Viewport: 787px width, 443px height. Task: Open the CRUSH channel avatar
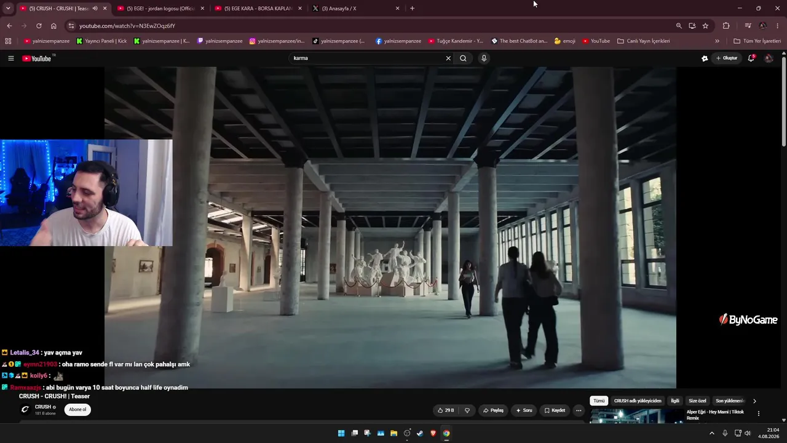[25, 410]
